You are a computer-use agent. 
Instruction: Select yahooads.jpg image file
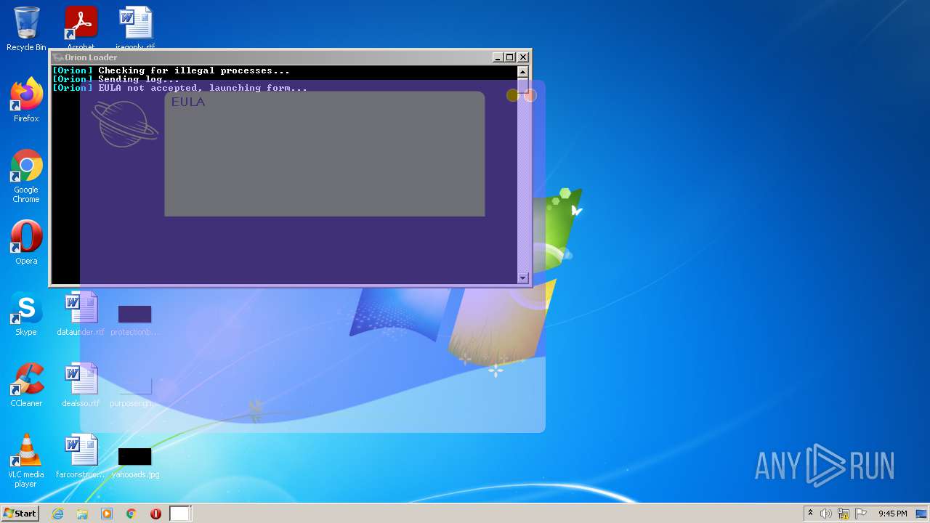[135, 462]
